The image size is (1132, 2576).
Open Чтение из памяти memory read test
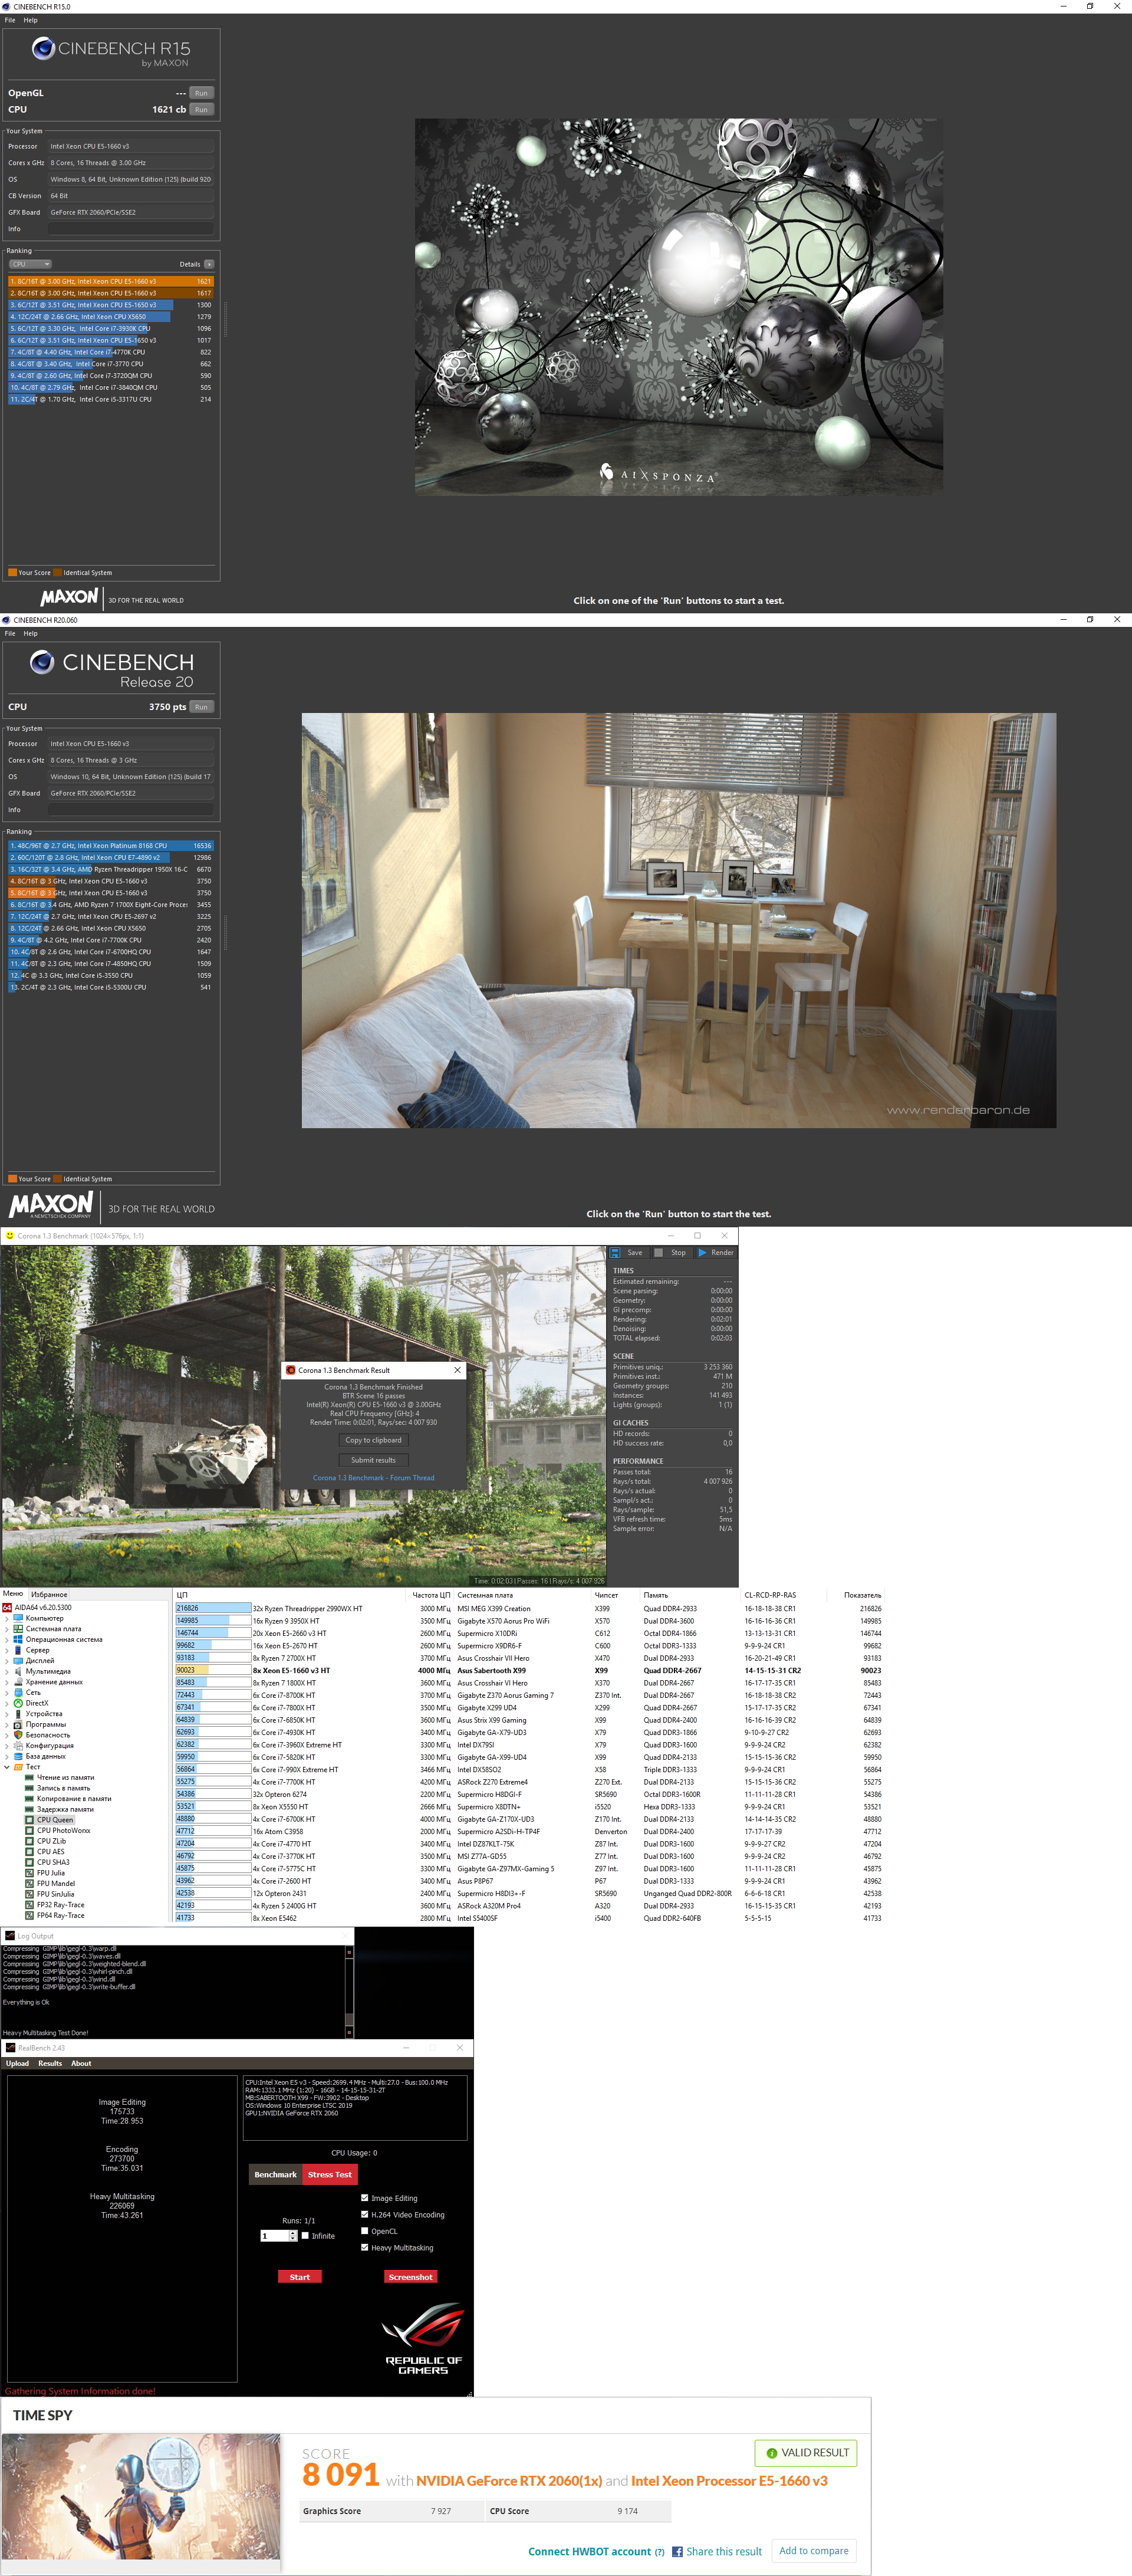(x=65, y=1777)
